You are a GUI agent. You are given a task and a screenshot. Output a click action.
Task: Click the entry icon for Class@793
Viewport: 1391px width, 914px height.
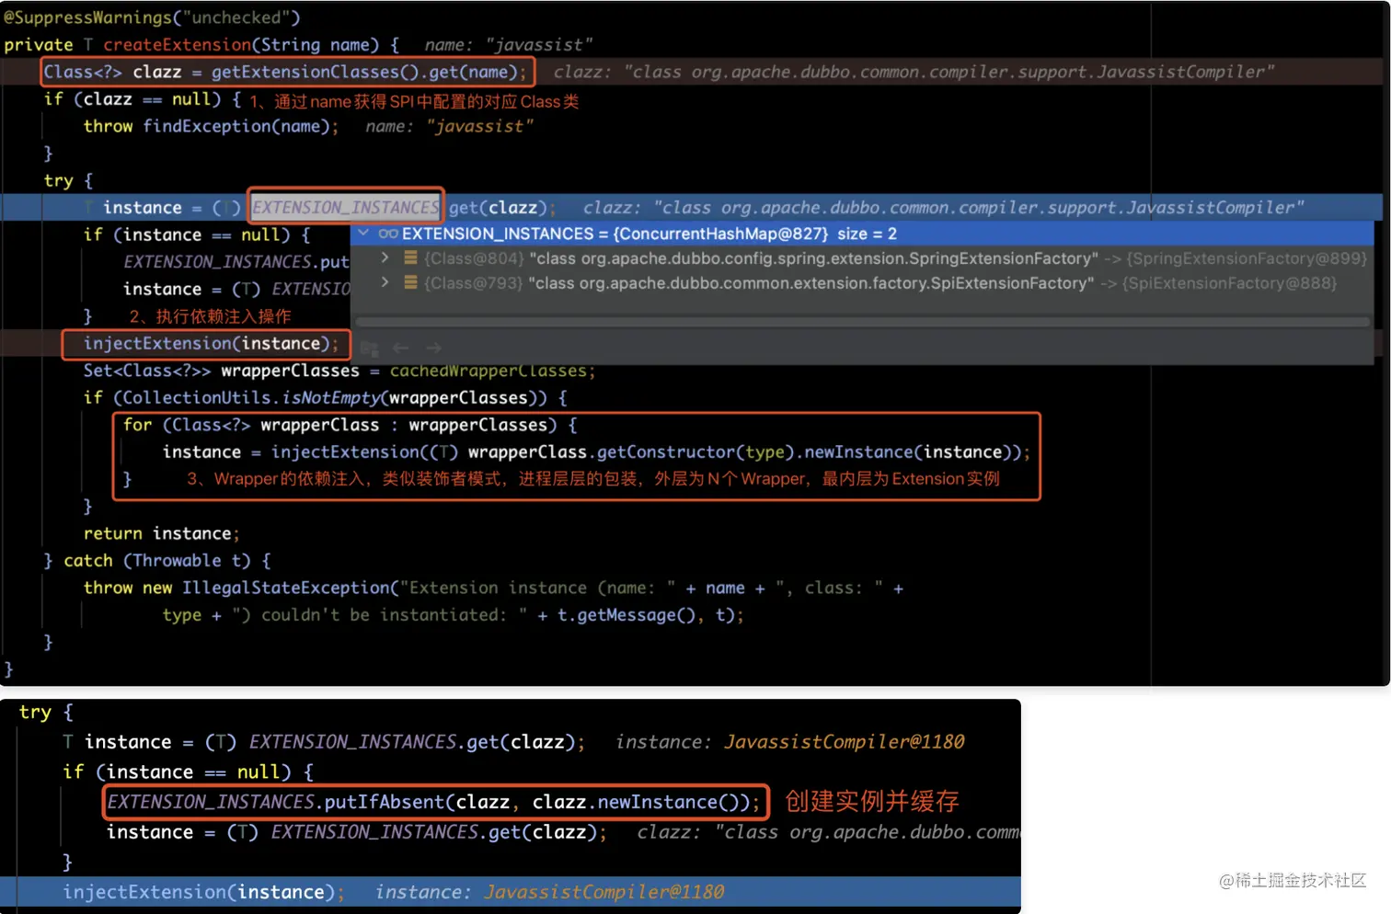click(x=411, y=283)
